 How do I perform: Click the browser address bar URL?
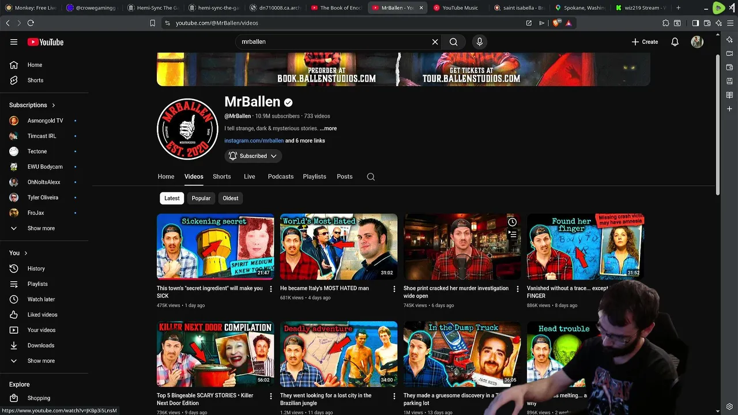[x=217, y=23]
